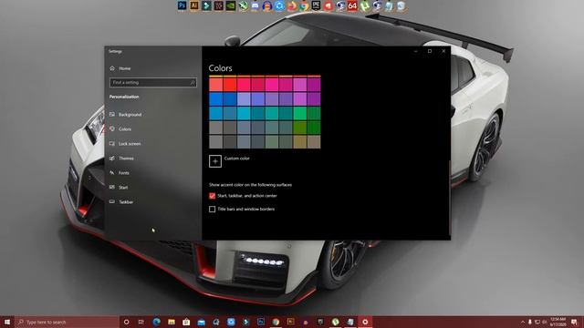Show hidden system tray icons
The image size is (584, 328).
click(x=523, y=322)
